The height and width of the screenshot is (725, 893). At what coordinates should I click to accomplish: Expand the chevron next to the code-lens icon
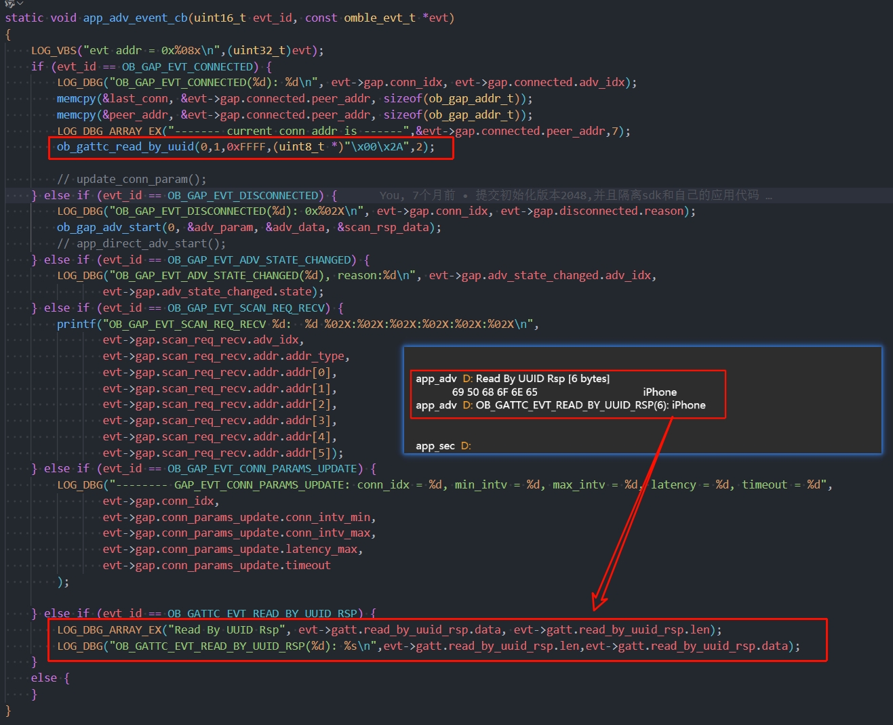20,3
